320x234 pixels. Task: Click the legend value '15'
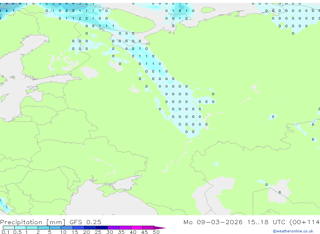coord(75,232)
